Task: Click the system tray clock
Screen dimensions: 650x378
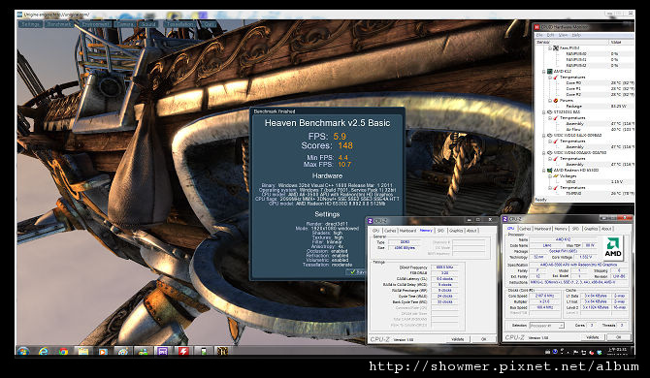Action: (x=618, y=352)
